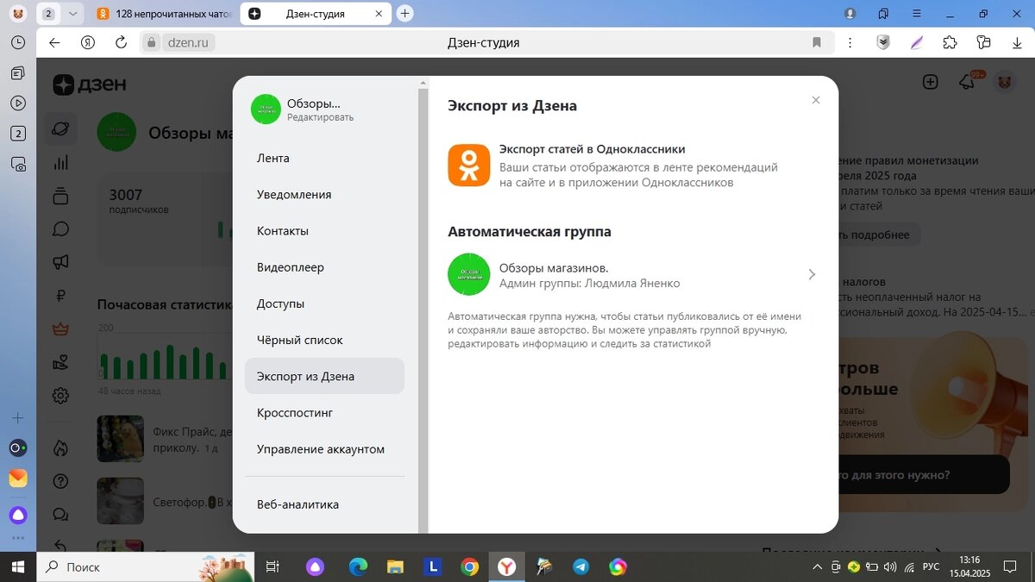
Task: Open Управление аккаунтом section
Action: click(321, 449)
